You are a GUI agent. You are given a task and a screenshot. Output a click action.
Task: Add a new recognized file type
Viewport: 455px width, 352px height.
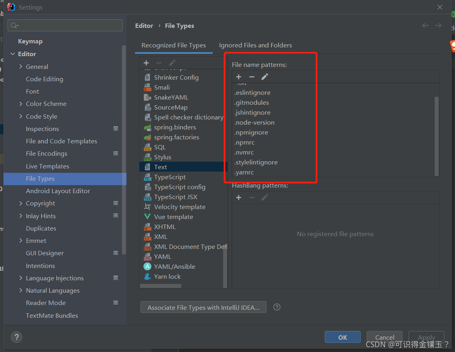(x=146, y=63)
